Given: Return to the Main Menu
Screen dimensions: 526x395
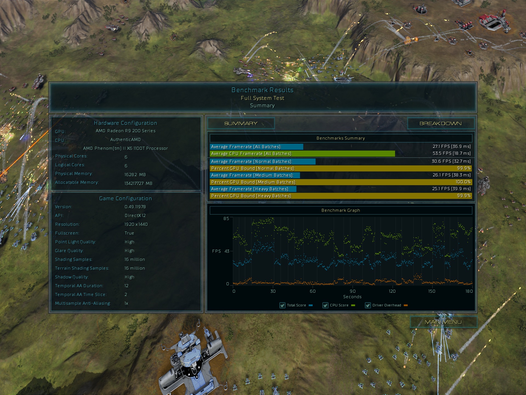Looking at the screenshot, I should pos(443,322).
